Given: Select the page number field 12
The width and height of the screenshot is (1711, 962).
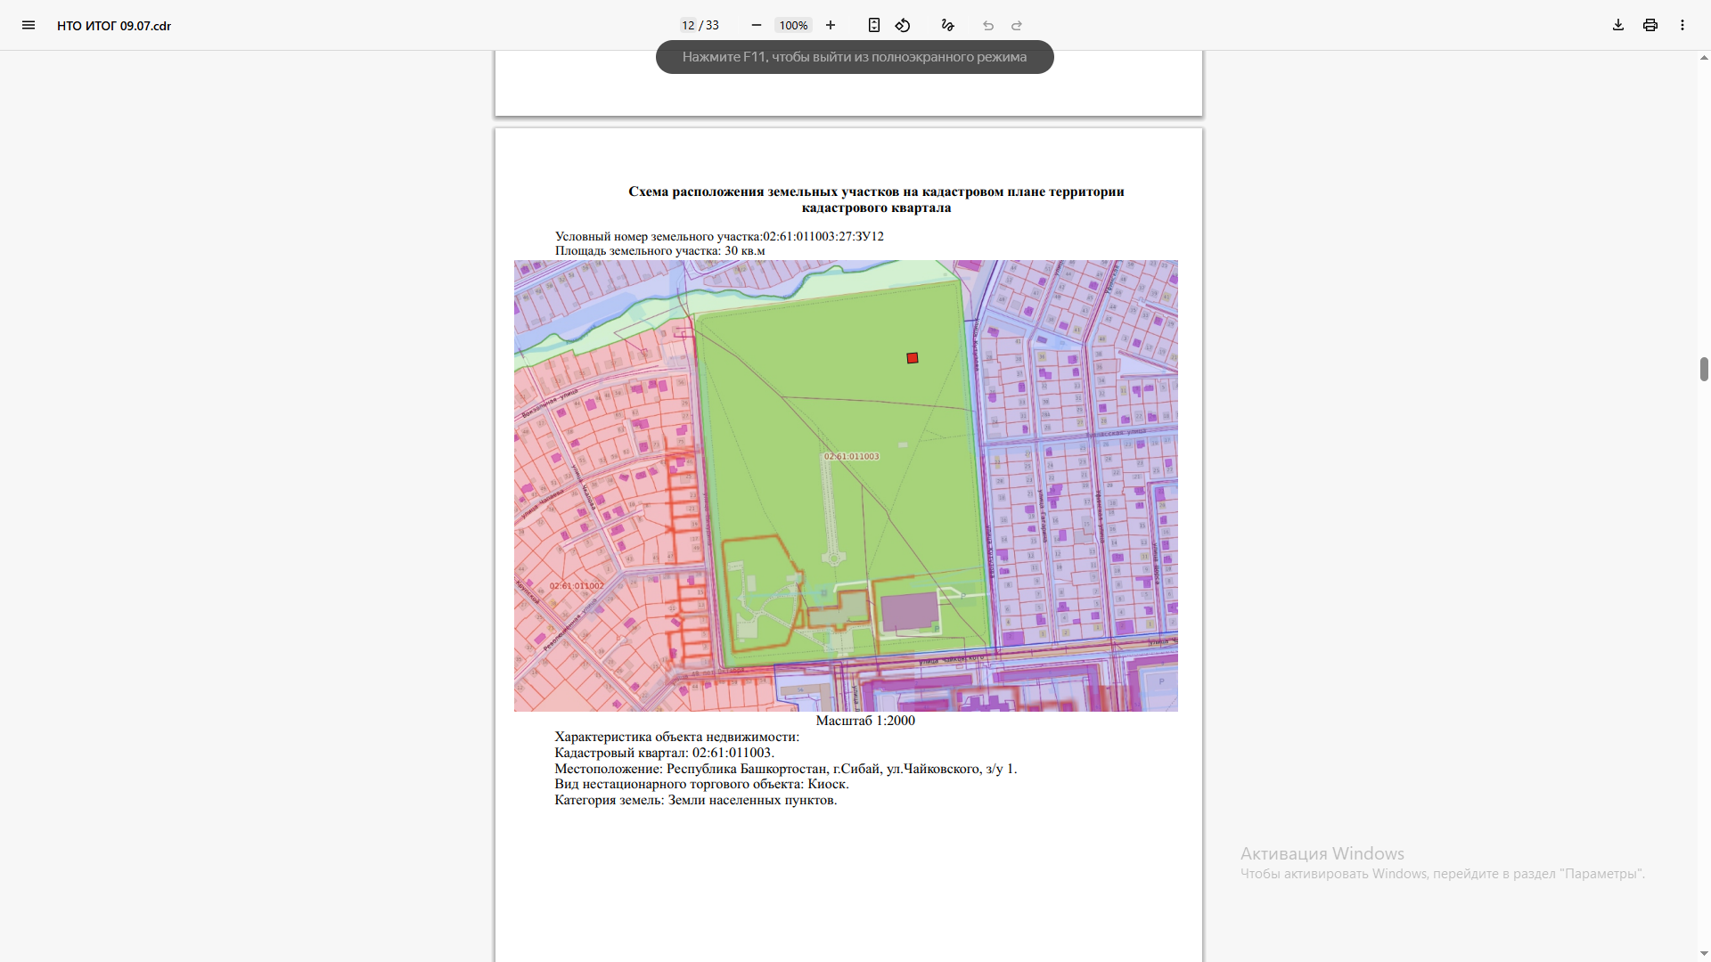Looking at the screenshot, I should 688,25.
